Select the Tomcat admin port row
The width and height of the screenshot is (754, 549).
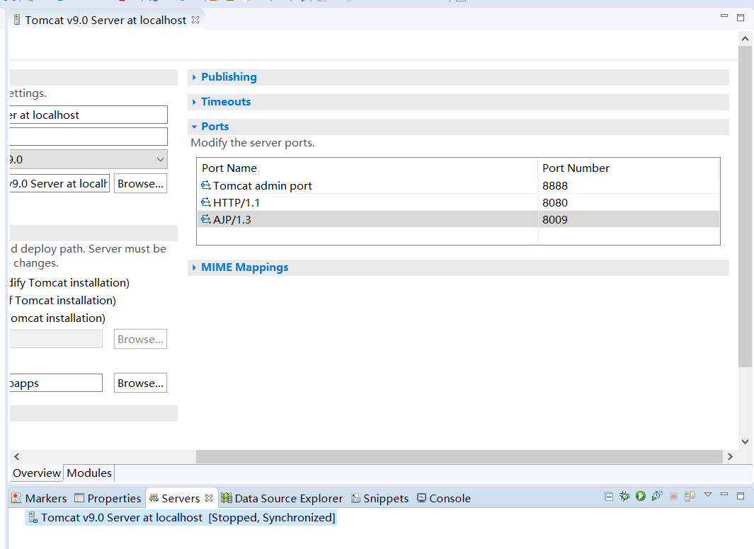coord(458,185)
